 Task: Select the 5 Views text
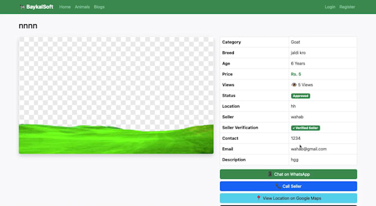(x=305, y=85)
